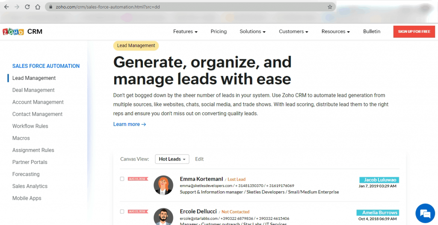Click Jan 7, 2019 03:29 AM timestamp
The image size is (438, 225).
[x=377, y=186]
